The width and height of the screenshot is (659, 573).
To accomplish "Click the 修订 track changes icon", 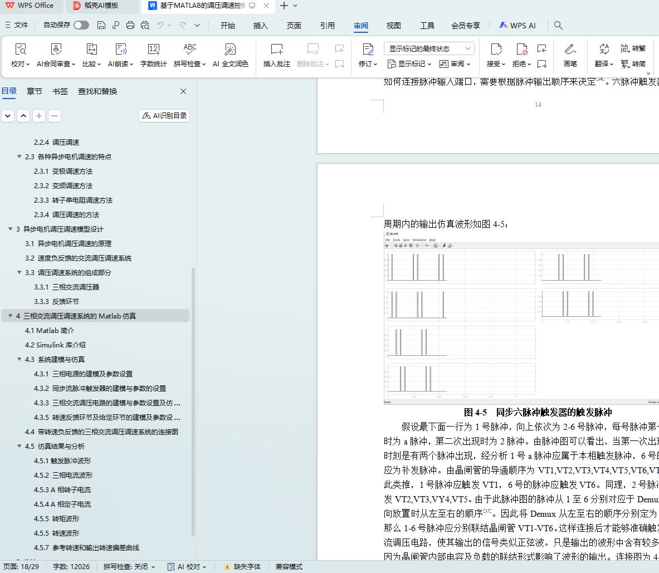I will click(367, 50).
